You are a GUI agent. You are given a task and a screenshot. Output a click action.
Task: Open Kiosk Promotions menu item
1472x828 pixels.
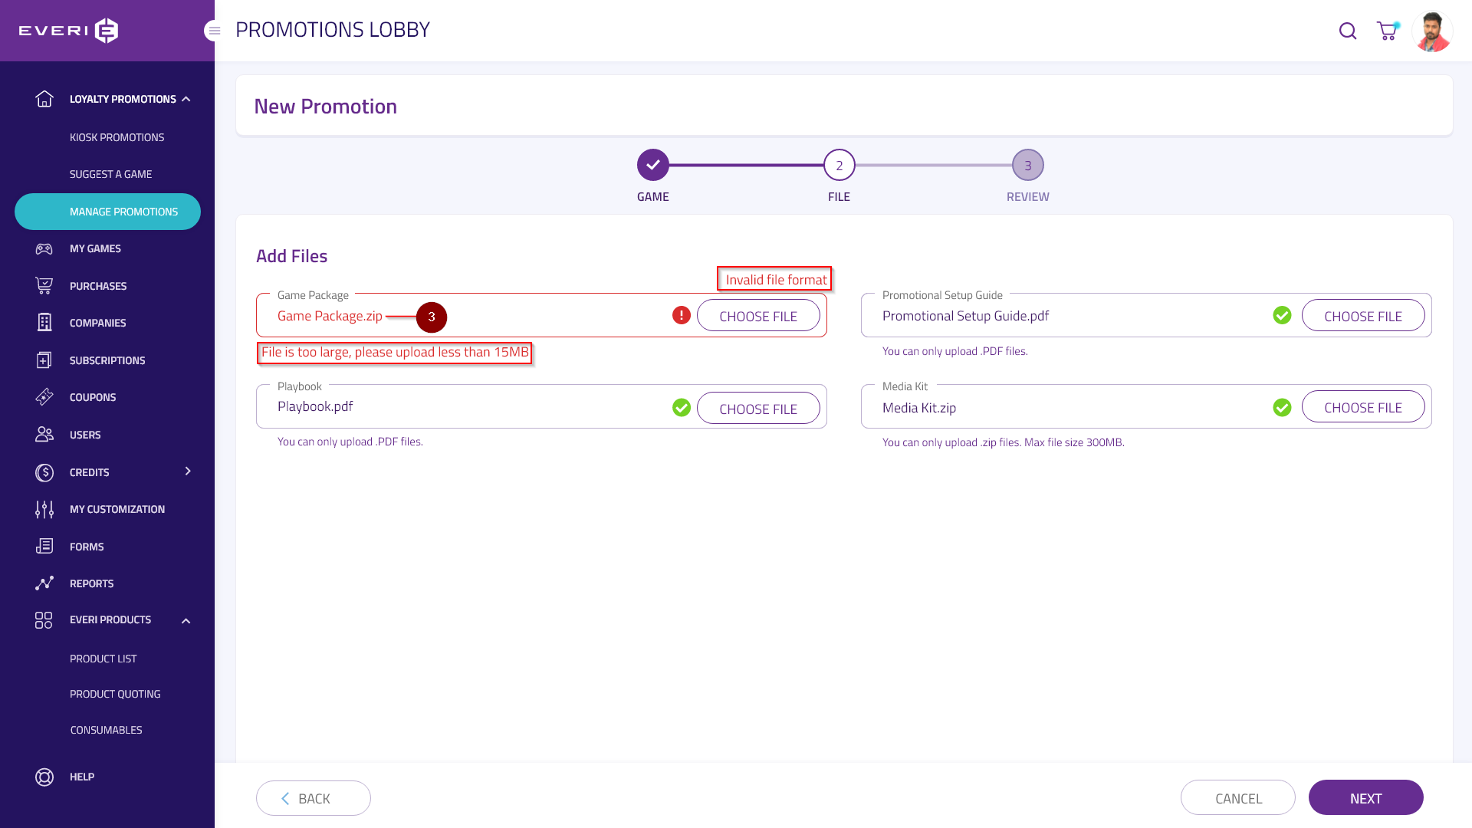point(117,137)
